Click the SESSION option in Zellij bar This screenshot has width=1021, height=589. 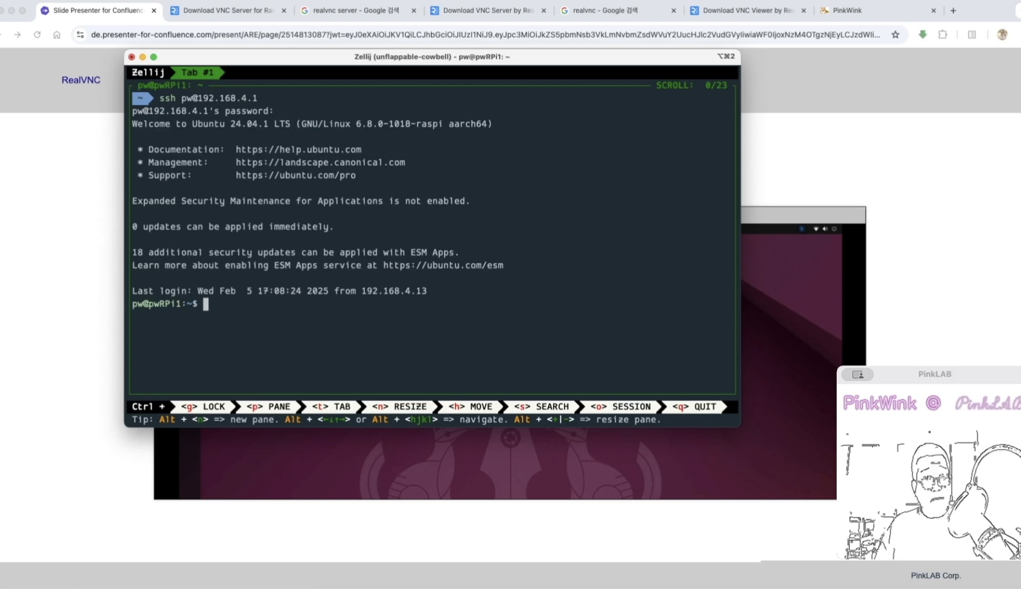(x=620, y=407)
